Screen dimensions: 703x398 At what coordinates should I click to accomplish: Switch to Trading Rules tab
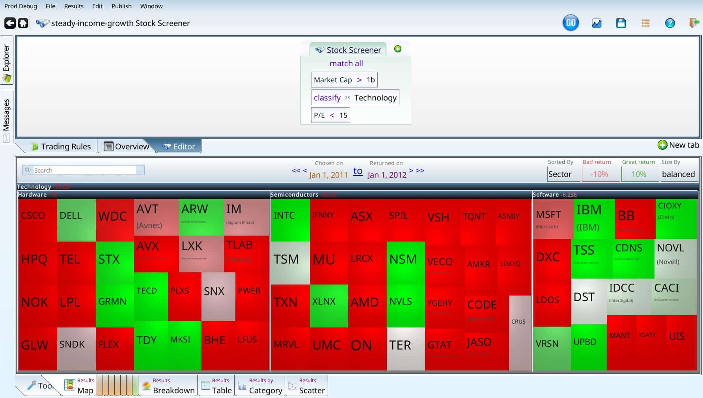click(x=61, y=147)
